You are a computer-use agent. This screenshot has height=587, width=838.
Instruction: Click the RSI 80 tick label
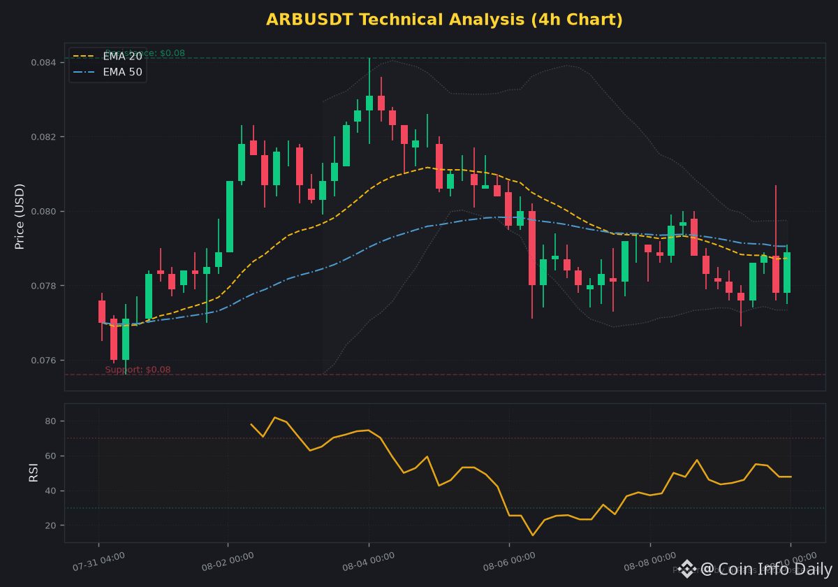52,421
